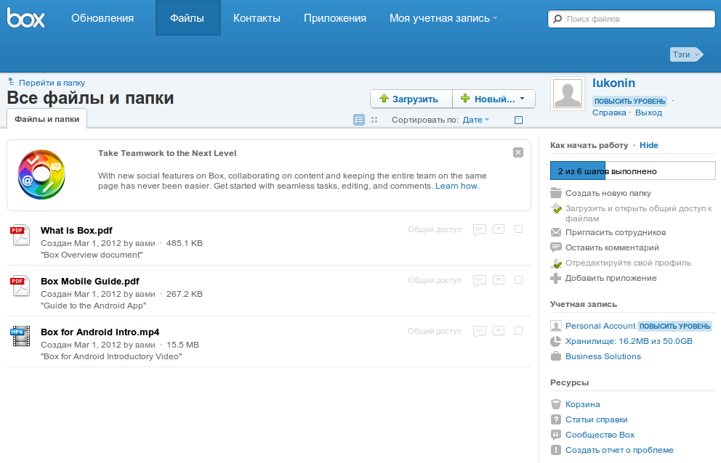721x463 pixels.
Task: Check the box for Box Mobile Guide.pdf
Action: 519,279
